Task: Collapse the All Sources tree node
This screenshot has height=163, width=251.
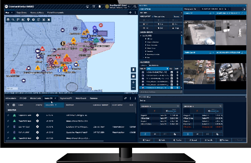Action: [141, 36]
